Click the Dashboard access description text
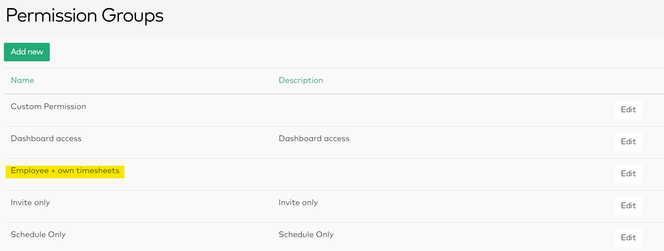The height and width of the screenshot is (251, 664). [x=314, y=138]
